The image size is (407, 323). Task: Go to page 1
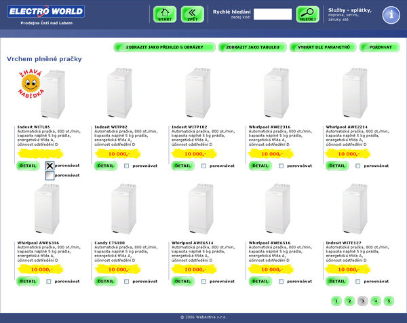click(x=336, y=301)
